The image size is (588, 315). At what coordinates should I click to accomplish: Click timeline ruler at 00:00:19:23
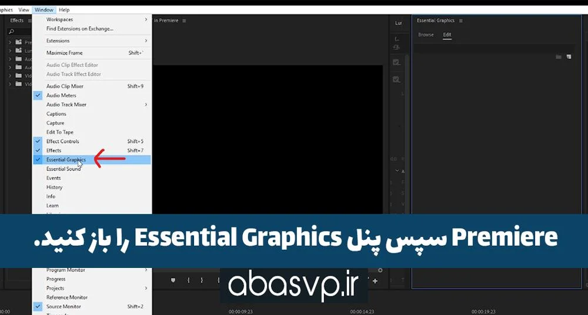point(483,311)
